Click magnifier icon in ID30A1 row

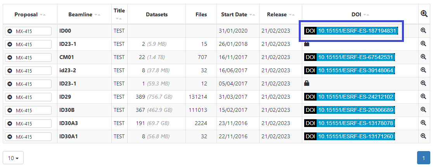click(x=423, y=136)
